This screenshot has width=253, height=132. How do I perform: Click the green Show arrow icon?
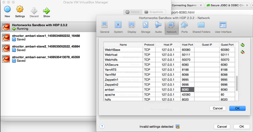[x=47, y=11]
